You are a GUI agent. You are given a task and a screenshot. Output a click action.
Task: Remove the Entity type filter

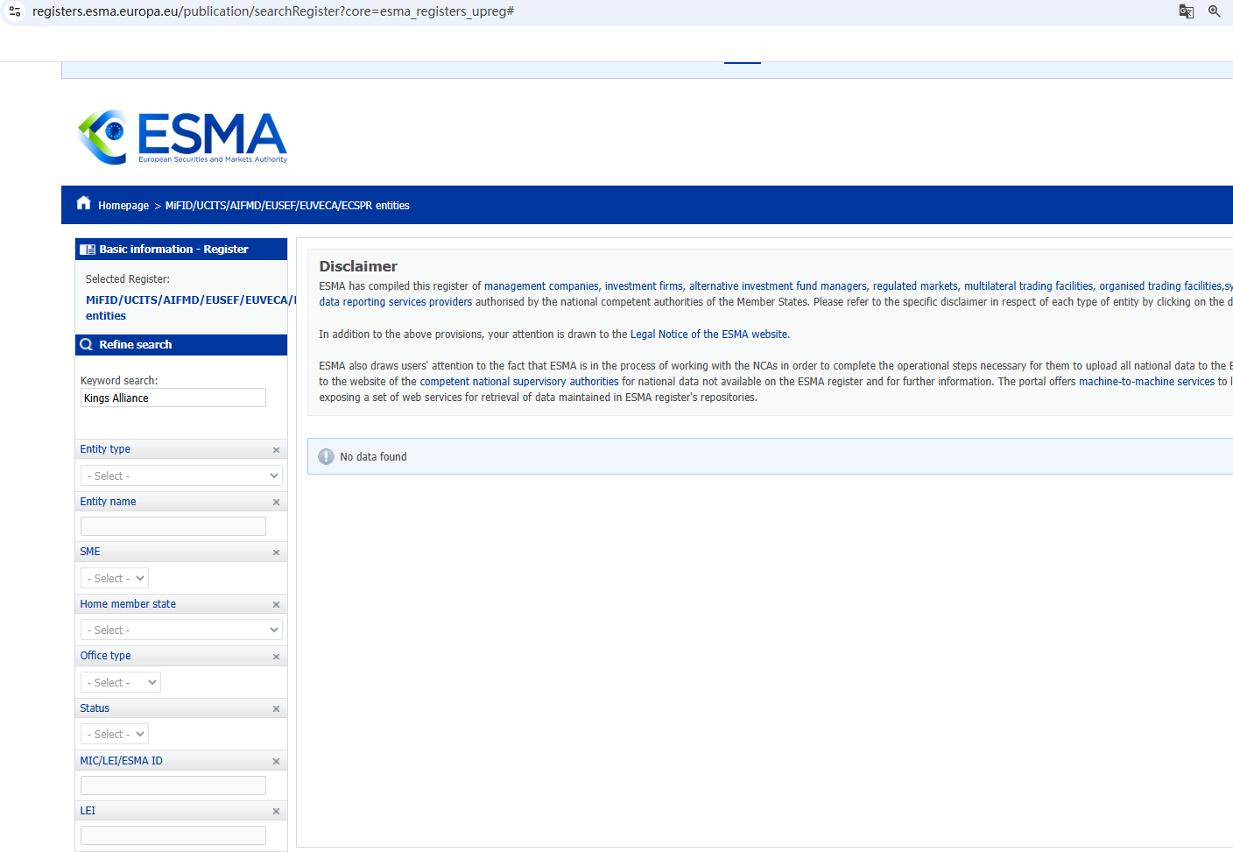pyautogui.click(x=276, y=450)
